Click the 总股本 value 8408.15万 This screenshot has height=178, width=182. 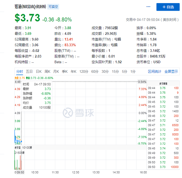tap(158, 56)
